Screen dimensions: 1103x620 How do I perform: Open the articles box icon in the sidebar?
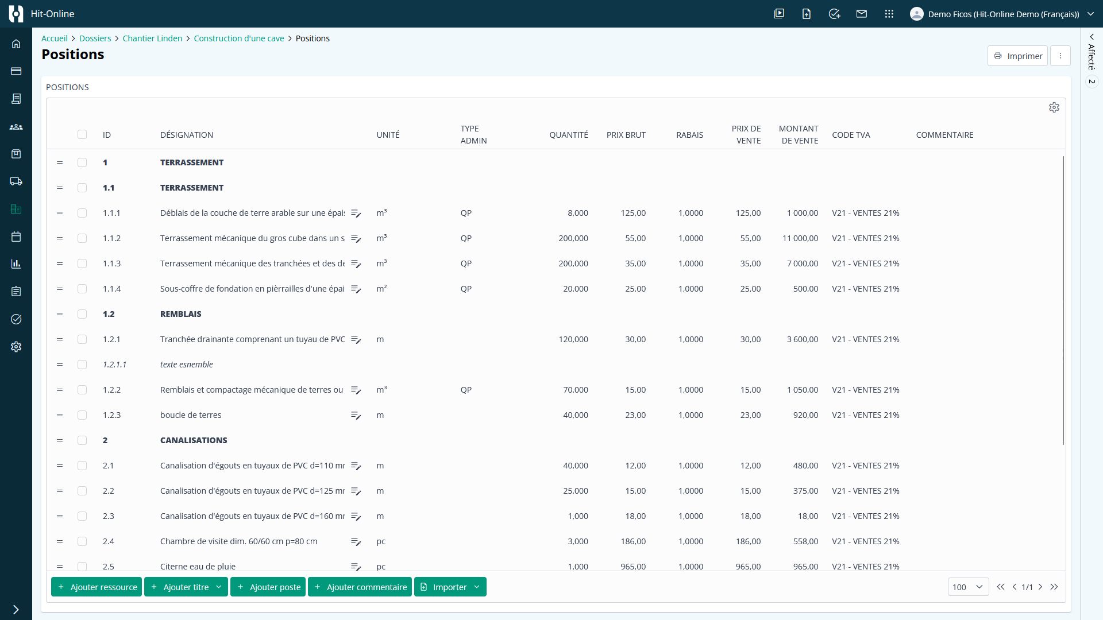click(x=16, y=154)
